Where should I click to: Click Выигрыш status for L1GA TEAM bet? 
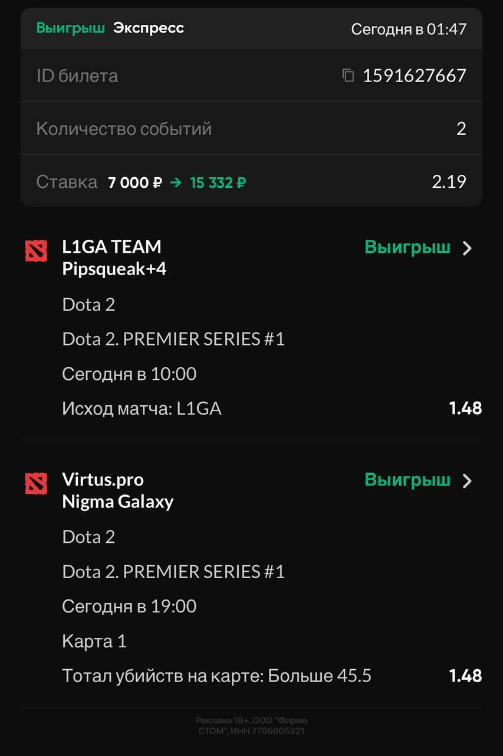(407, 247)
